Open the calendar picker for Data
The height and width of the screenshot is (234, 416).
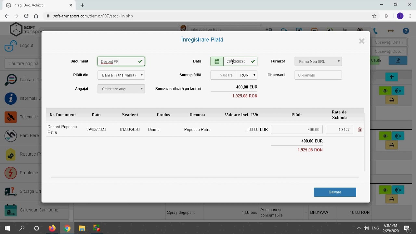tap(217, 61)
